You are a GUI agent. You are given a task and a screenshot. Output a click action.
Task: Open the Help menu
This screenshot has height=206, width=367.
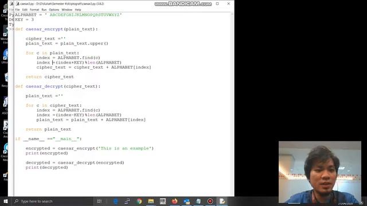(78, 10)
